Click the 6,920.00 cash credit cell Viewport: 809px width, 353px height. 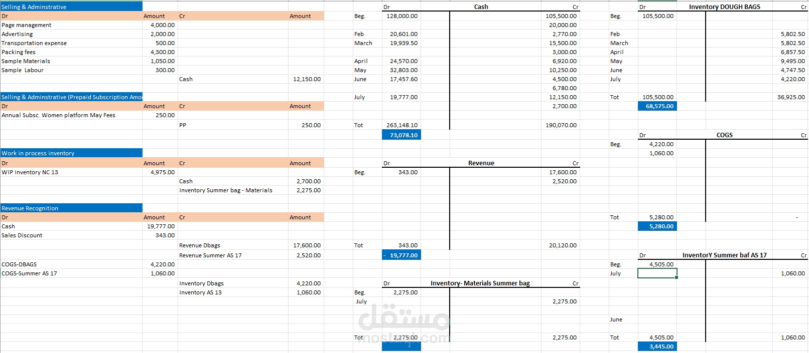click(x=561, y=61)
